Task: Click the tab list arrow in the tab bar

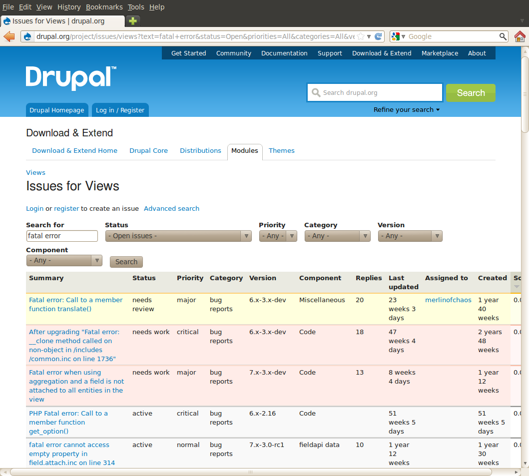Action: click(x=522, y=21)
